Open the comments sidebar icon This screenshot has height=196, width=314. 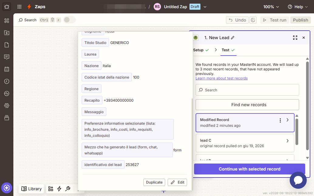click(7, 57)
